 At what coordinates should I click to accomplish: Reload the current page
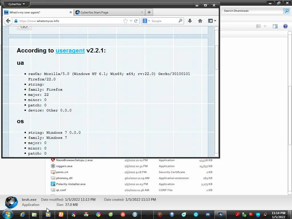click(136, 21)
